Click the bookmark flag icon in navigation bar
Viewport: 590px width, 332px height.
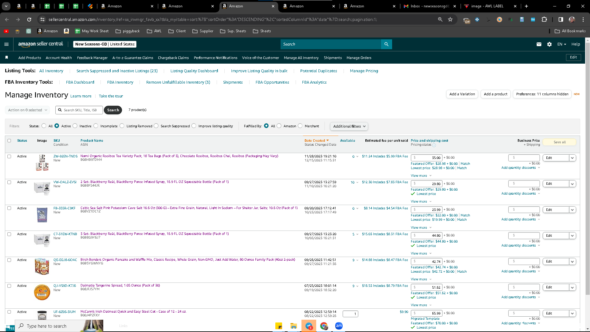[6, 57]
